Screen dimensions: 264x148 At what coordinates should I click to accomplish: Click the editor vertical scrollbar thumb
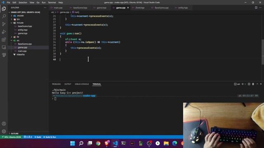click(x=263, y=52)
